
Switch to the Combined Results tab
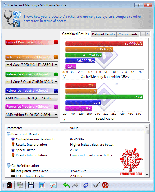(x=75, y=34)
